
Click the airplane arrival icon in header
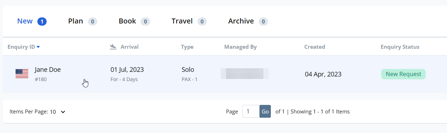tap(113, 47)
